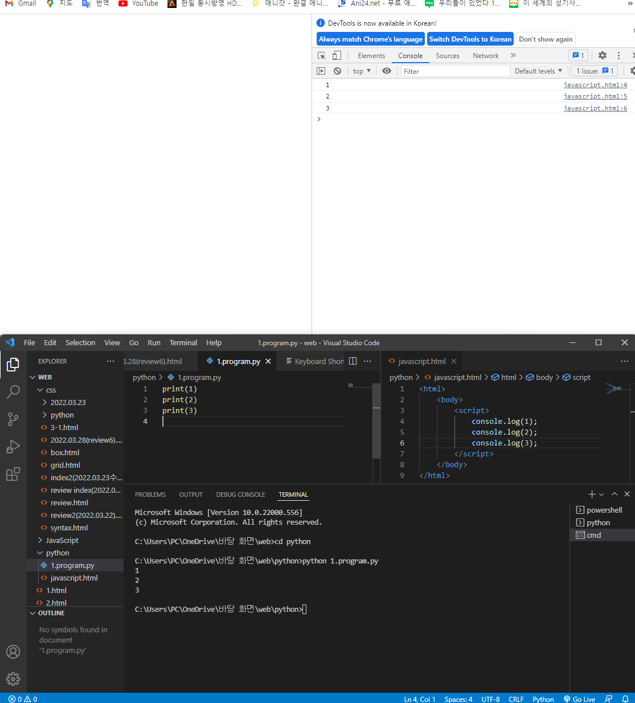Image resolution: width=635 pixels, height=703 pixels.
Task: Select DevTools inspect element tool
Action: [x=322, y=55]
